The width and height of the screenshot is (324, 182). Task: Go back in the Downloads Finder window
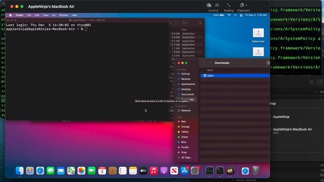point(204,63)
